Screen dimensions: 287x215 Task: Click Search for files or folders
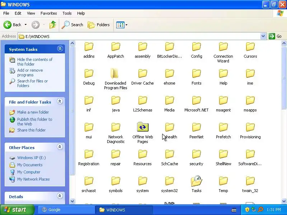click(32, 83)
